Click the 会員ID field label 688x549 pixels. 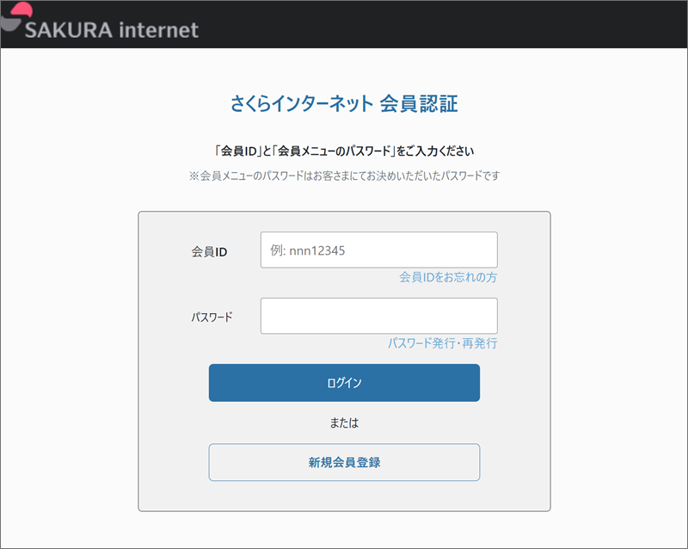click(209, 251)
